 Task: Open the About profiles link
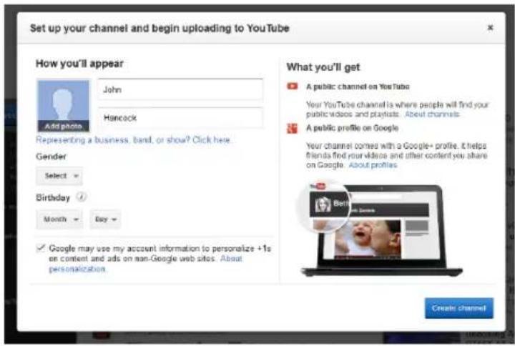click(373, 165)
